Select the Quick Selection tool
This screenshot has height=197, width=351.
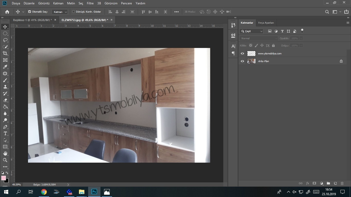pos(5,47)
